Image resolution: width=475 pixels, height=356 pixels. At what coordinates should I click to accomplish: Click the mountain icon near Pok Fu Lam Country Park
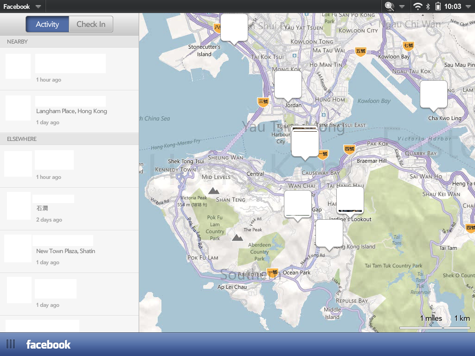[x=237, y=238]
